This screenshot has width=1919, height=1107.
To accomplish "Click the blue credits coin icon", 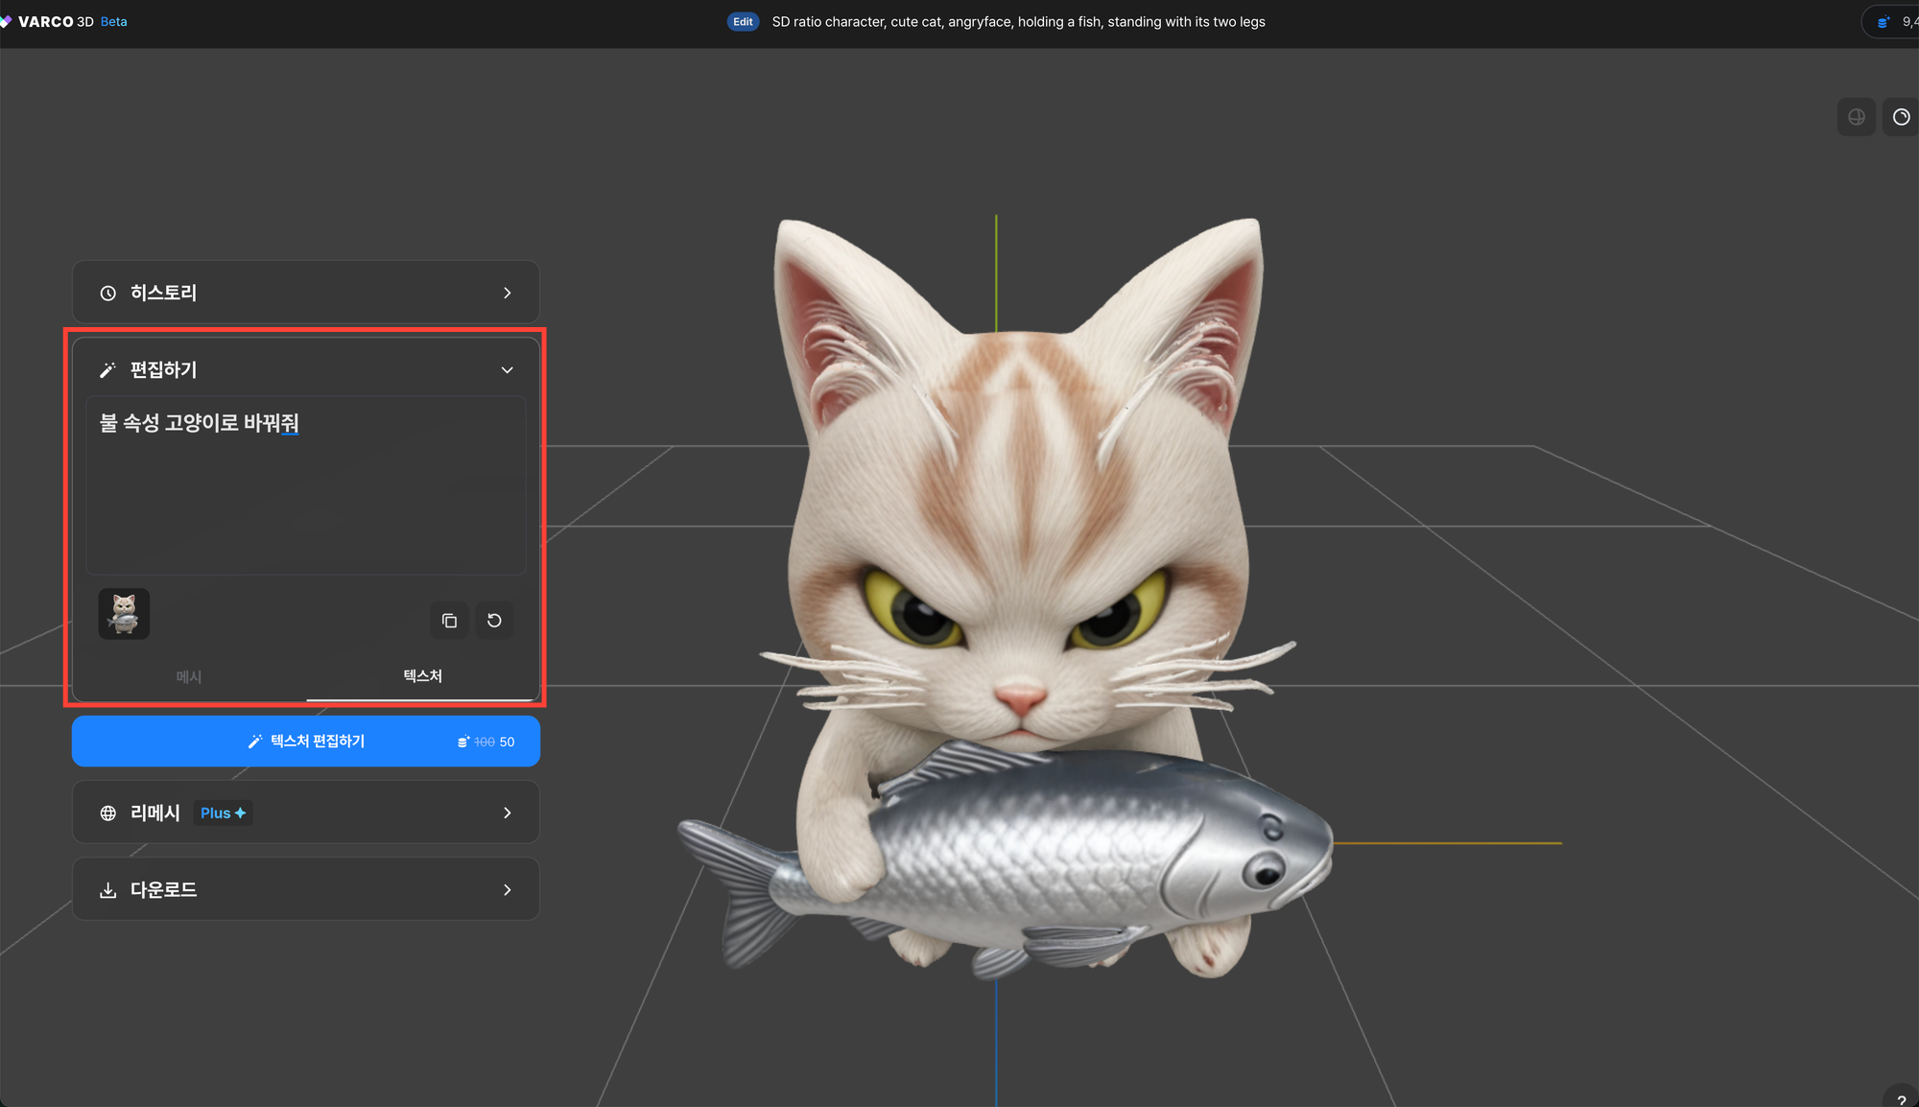I will coord(1883,22).
